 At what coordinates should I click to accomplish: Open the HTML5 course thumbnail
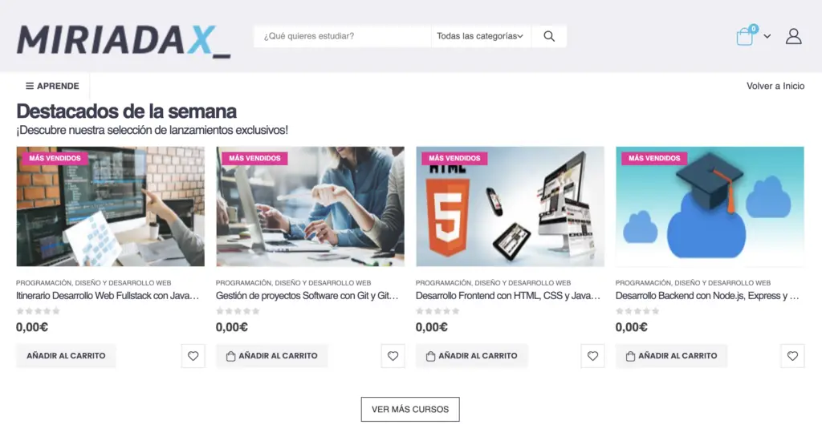[x=510, y=206]
